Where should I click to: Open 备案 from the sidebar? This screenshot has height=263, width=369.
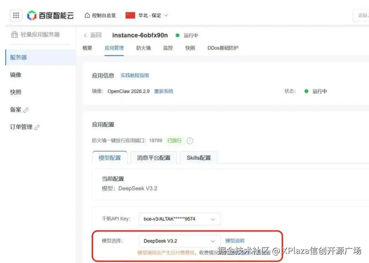[x=16, y=110]
